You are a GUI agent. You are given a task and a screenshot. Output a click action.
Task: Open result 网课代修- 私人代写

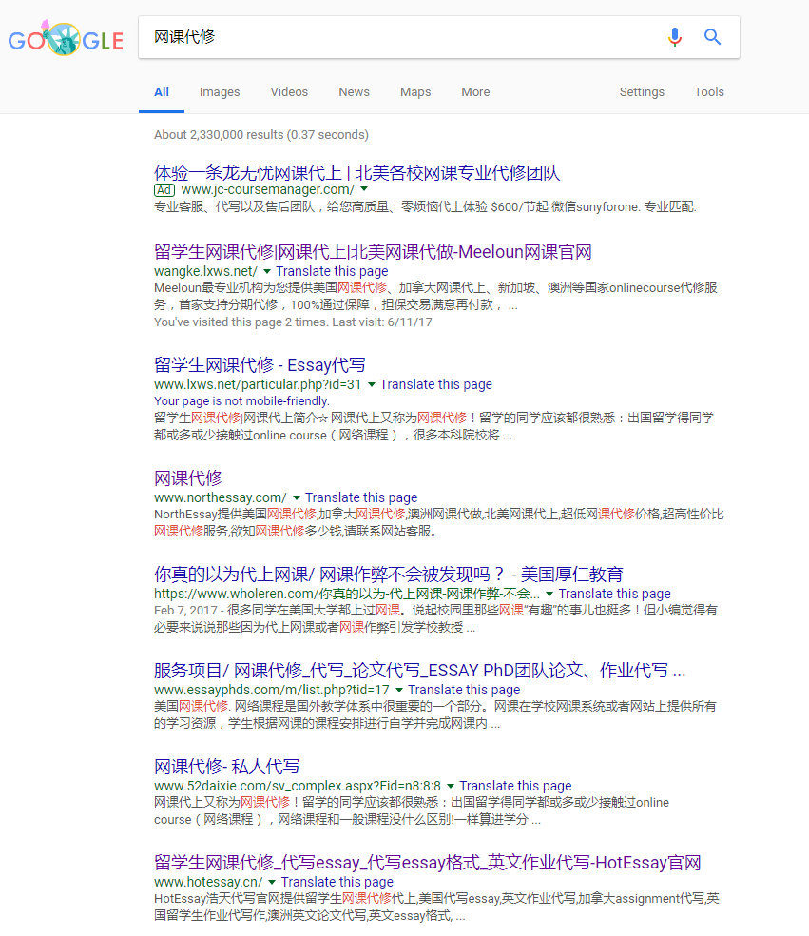click(x=226, y=767)
